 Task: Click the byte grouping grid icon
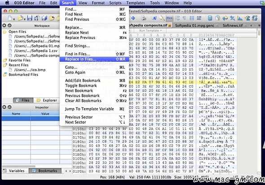199,18
